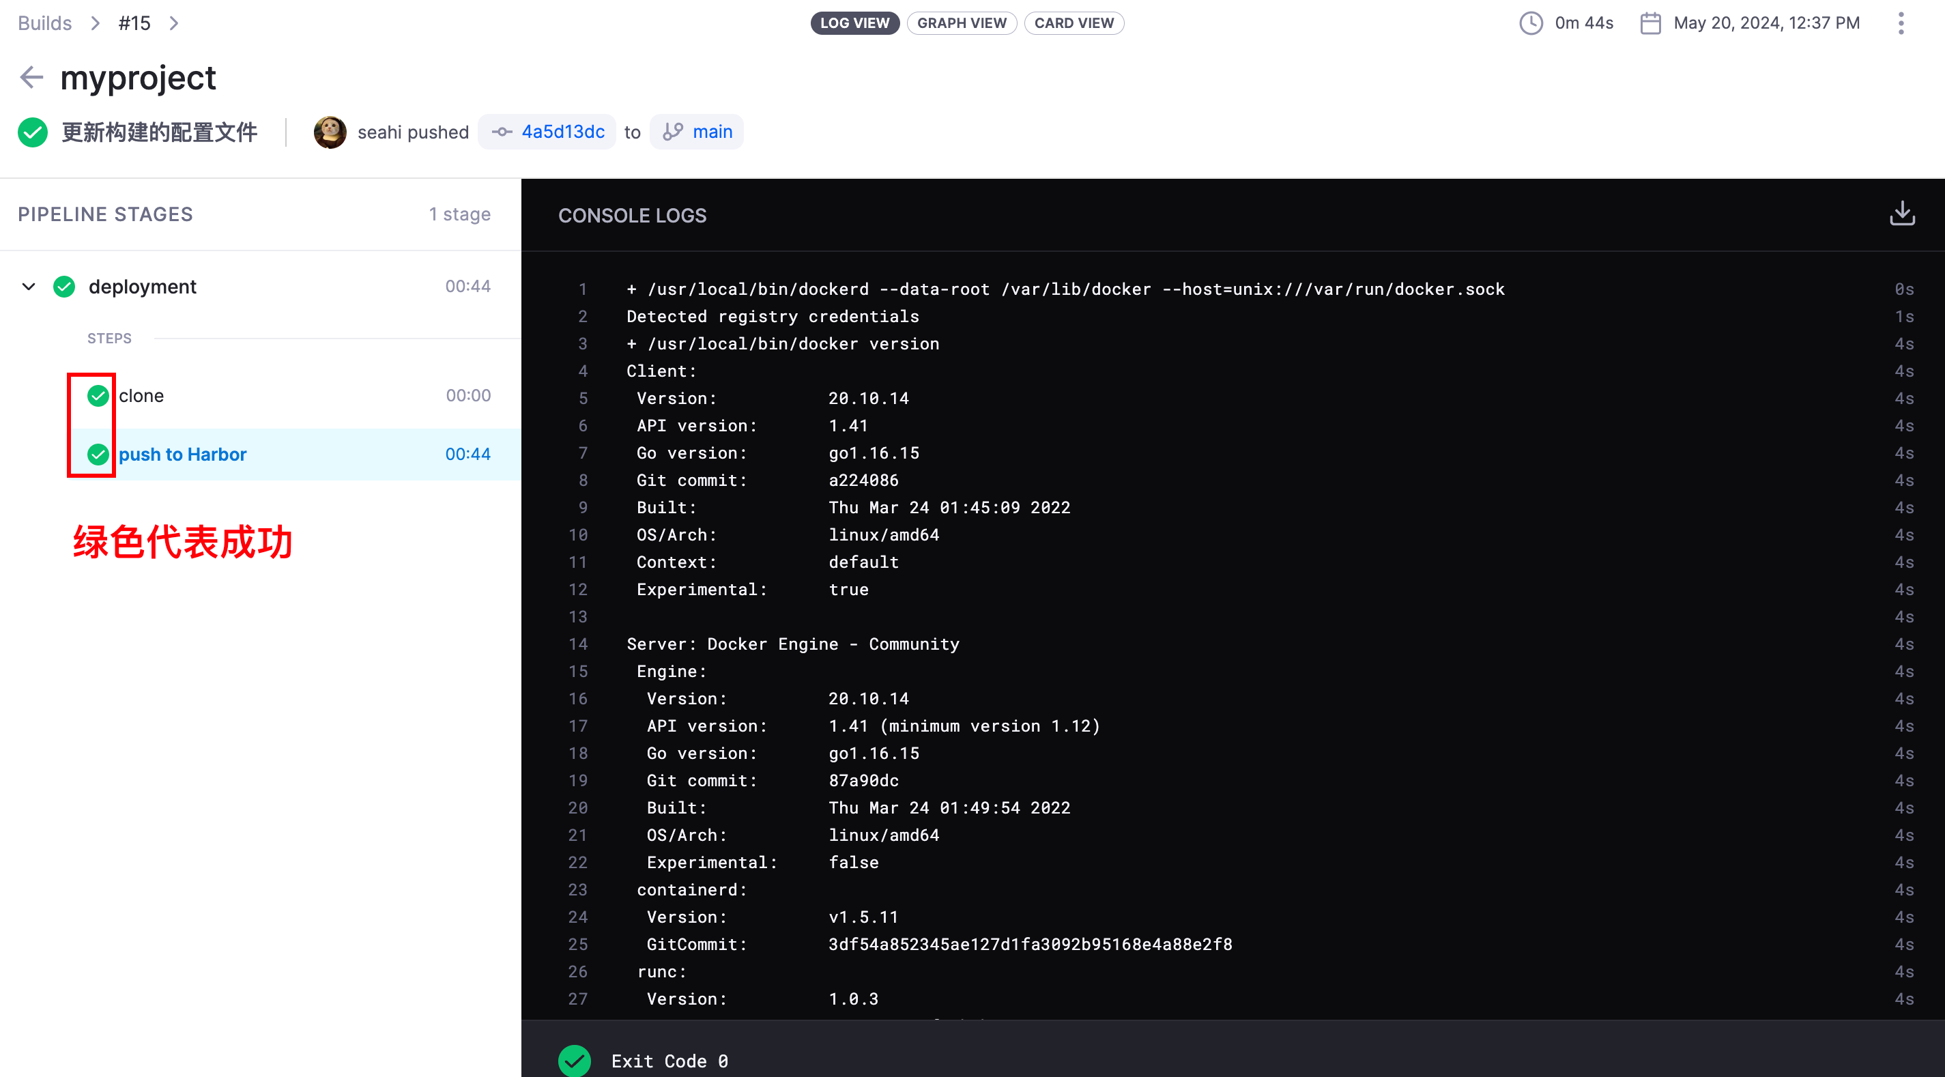Switch to LOG VIEW
The width and height of the screenshot is (1945, 1077).
click(854, 23)
